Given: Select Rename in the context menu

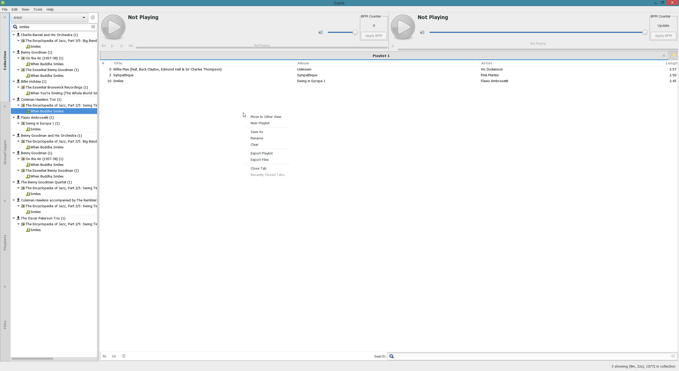Looking at the screenshot, I should click(267, 138).
